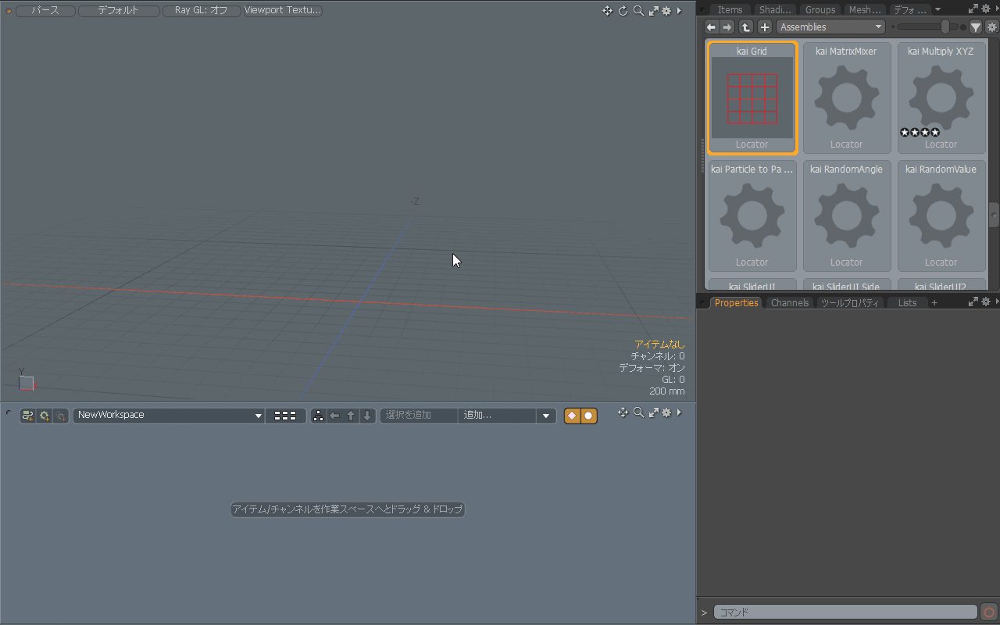Open the upper right panel gear menu
The image size is (1000, 625).
(x=986, y=9)
